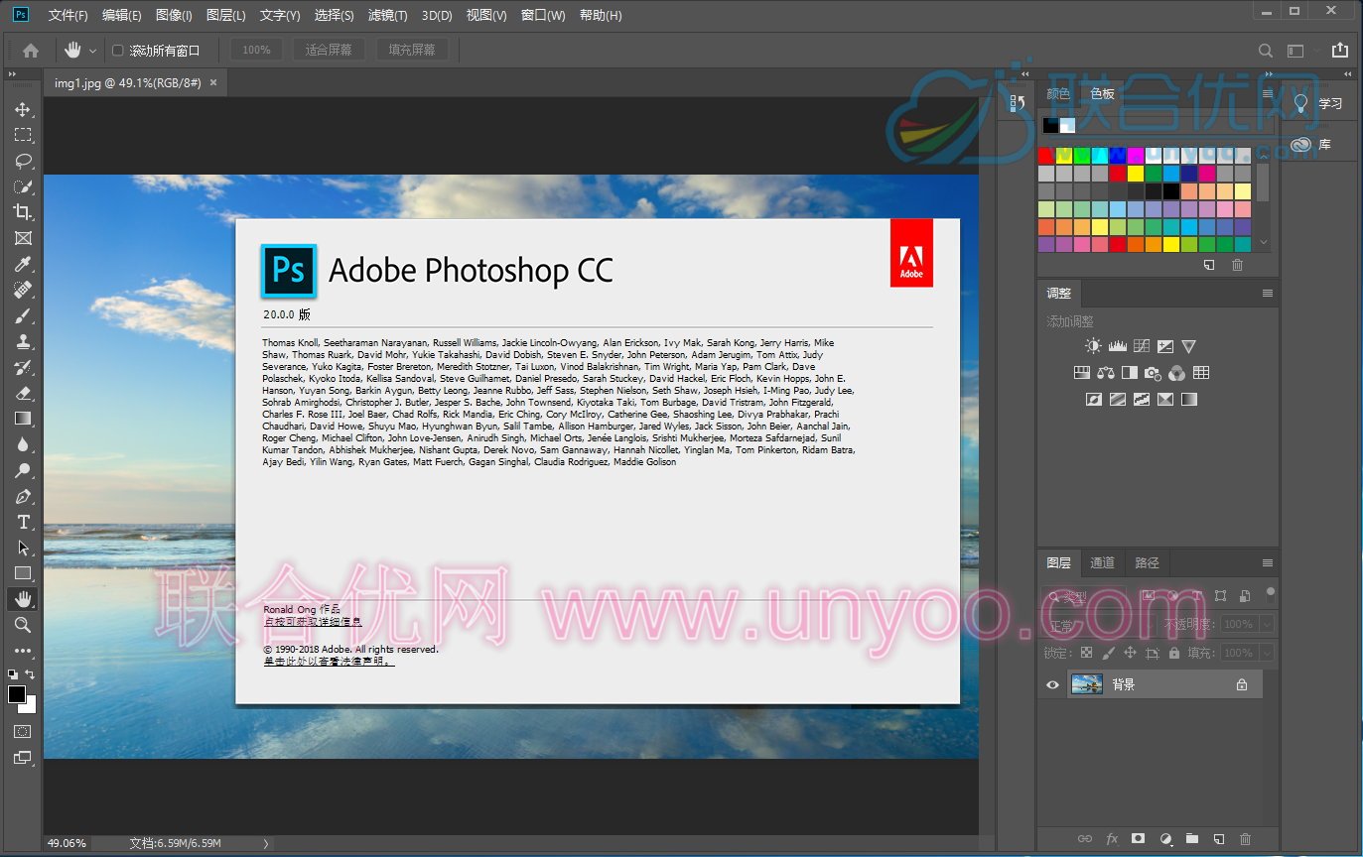This screenshot has height=857, width=1363.
Task: Click the 填充屏幕 button
Action: click(x=412, y=50)
